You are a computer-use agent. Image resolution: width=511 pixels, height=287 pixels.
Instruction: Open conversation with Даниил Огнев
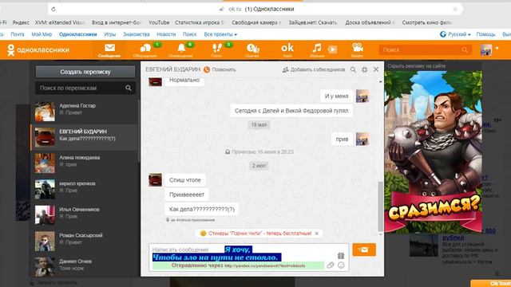[x=85, y=266]
